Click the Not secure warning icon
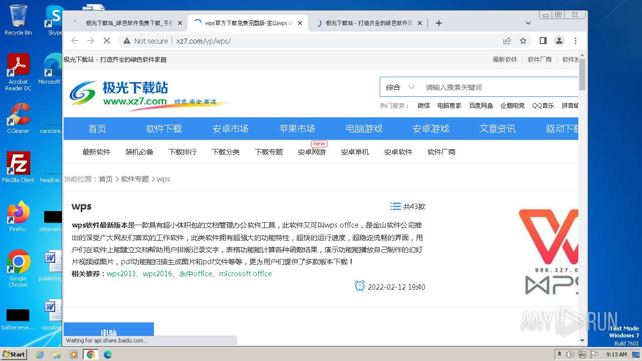The width and height of the screenshot is (642, 361). [x=126, y=41]
